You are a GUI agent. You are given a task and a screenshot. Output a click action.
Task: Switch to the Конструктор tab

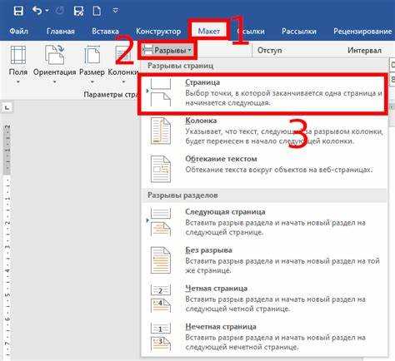point(158,32)
